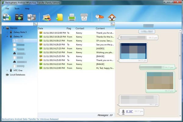Click the search field above the device tree
This screenshot has width=183, height=122.
tap(18, 24)
